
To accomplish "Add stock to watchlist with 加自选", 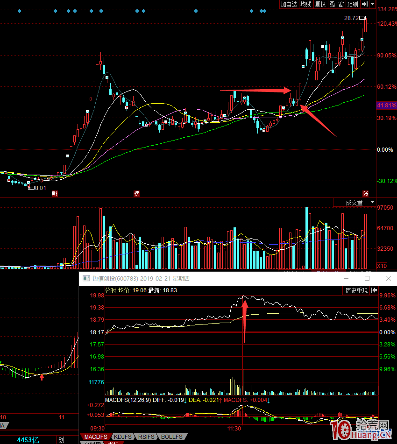I will click(289, 4).
